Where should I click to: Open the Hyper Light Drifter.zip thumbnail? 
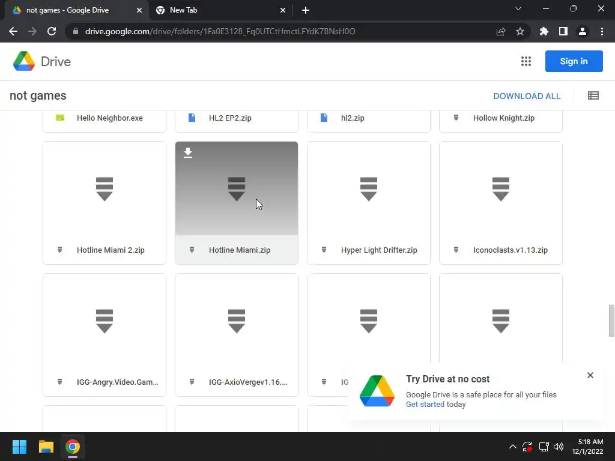[x=369, y=189]
